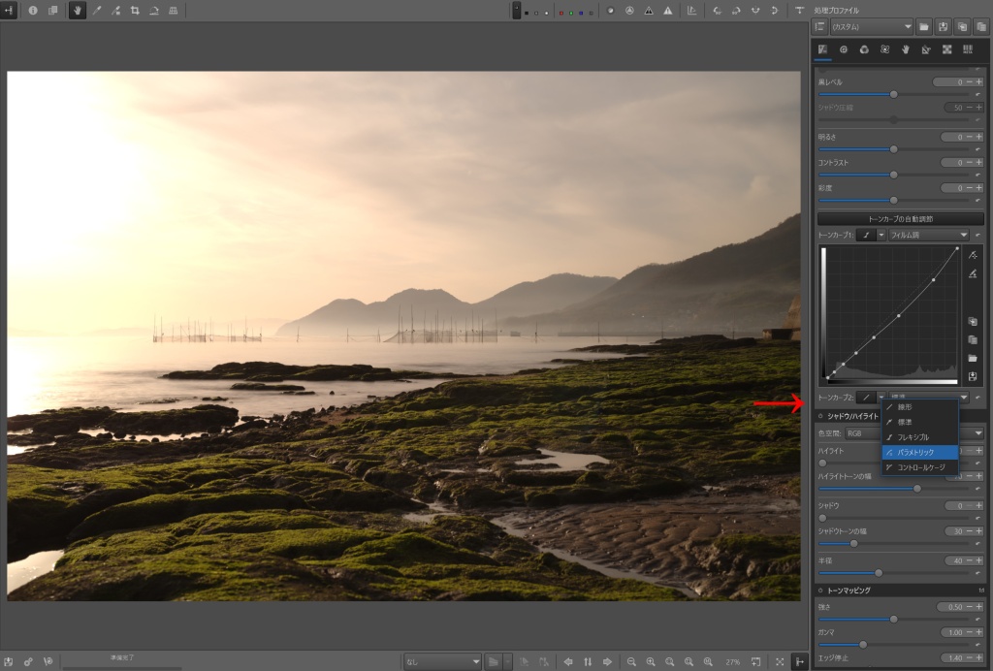This screenshot has width=993, height=671.
Task: Click the 明るさ slider handle
Action: (893, 149)
